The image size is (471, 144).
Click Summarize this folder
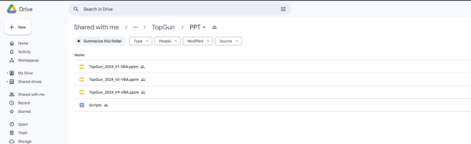coord(100,41)
